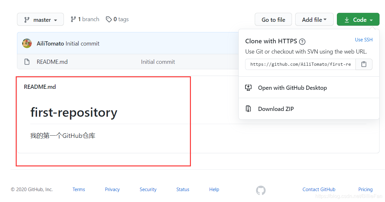Click the 1 branch link
385x202 pixels.
coord(85,19)
